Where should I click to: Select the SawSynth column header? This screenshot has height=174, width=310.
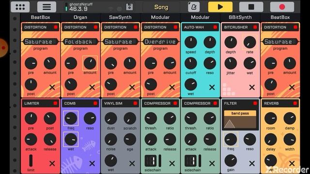coord(120,17)
